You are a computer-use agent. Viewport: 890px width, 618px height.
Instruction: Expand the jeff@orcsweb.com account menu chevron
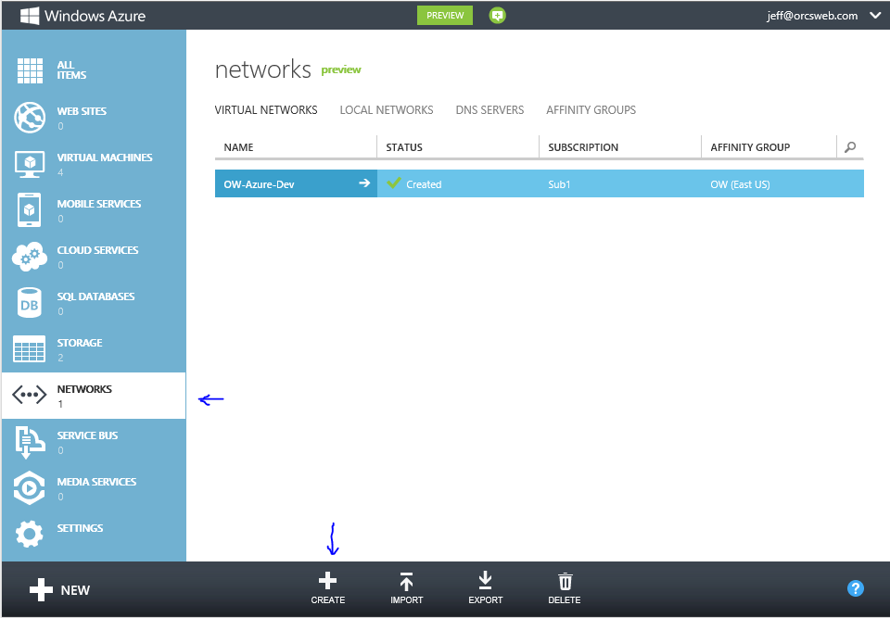coord(875,16)
